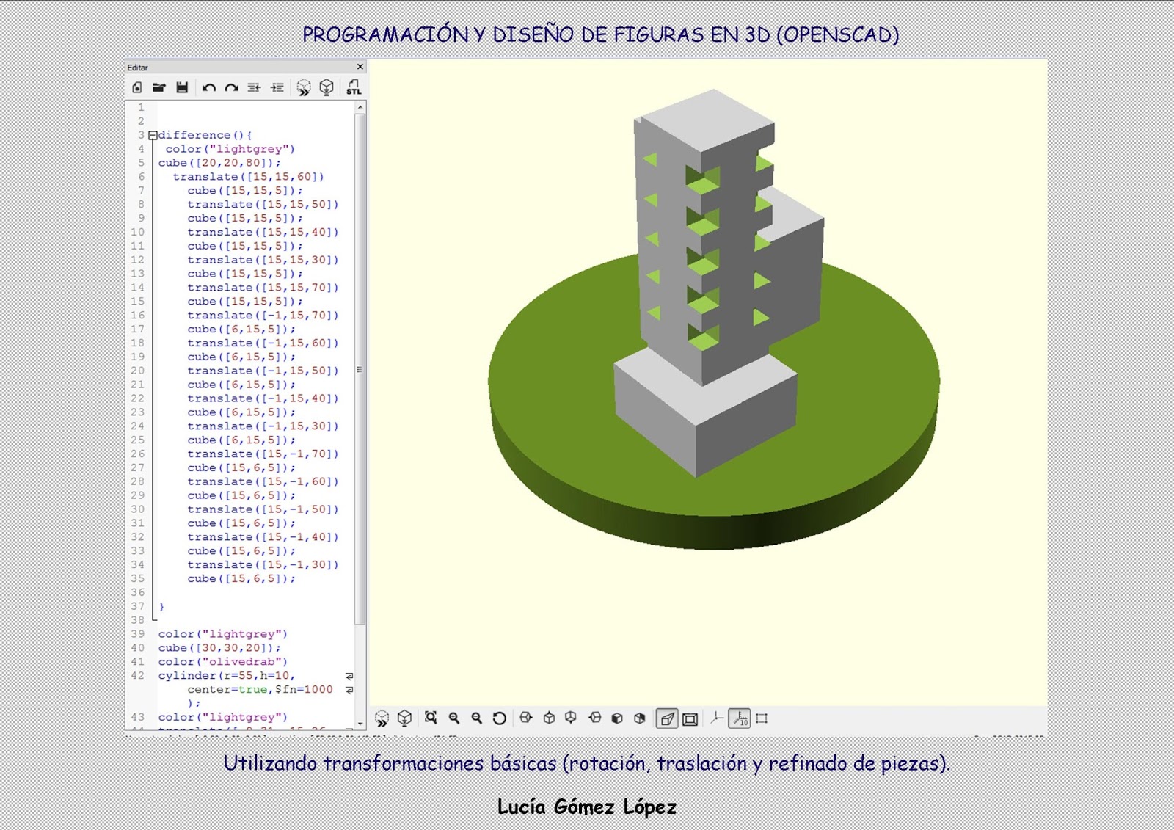Undo the last code edit

coord(210,87)
